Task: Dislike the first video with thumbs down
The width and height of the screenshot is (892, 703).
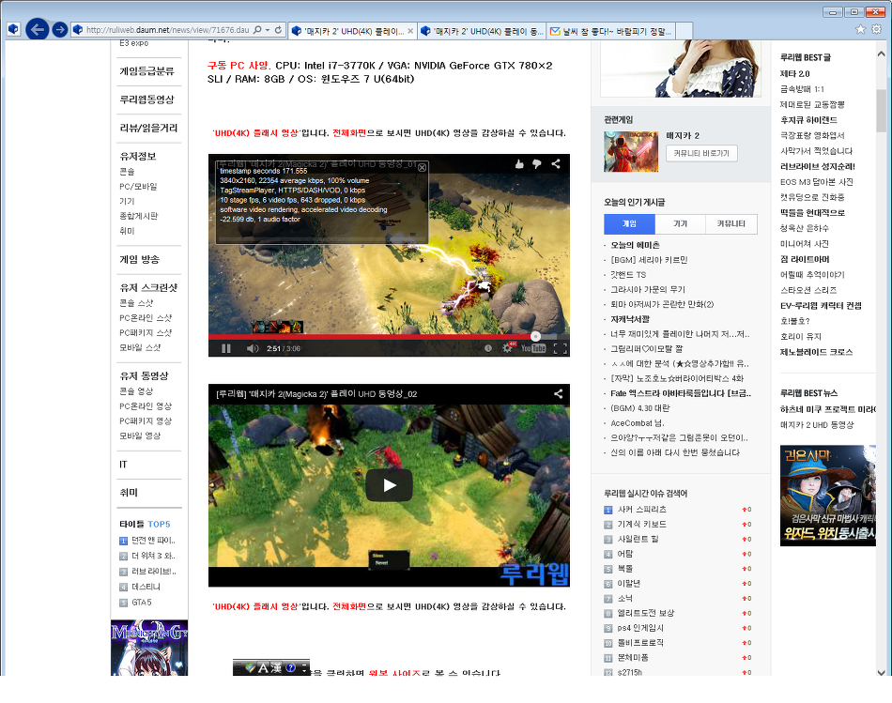Action: tap(537, 164)
